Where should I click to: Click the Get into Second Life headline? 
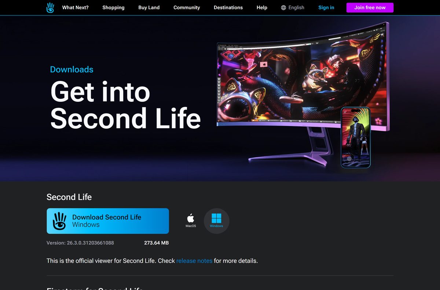pos(125,105)
